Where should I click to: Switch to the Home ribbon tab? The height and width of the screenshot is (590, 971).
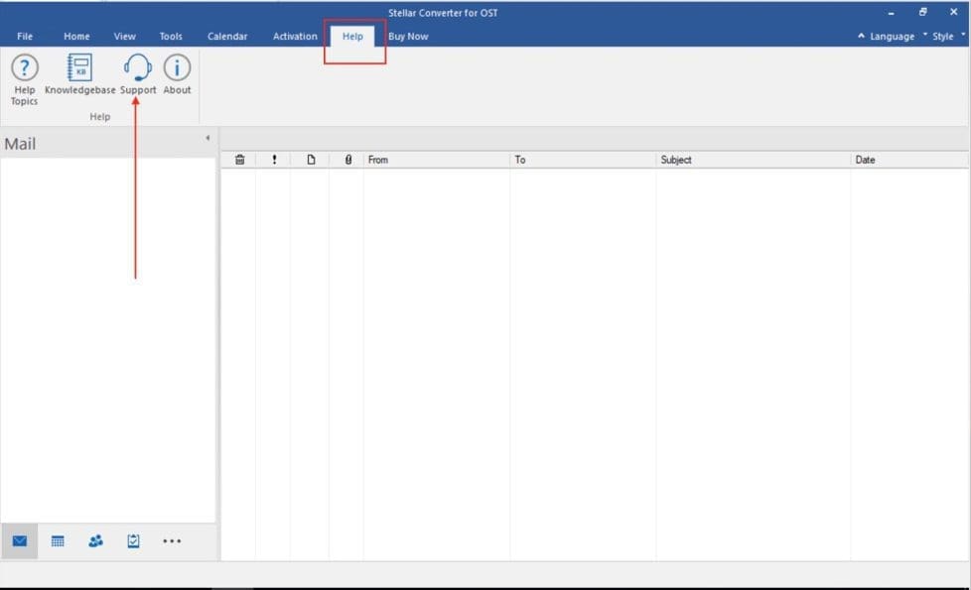pos(76,37)
